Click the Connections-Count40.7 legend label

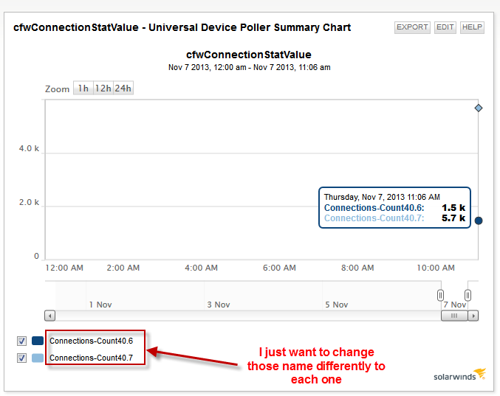pos(91,358)
